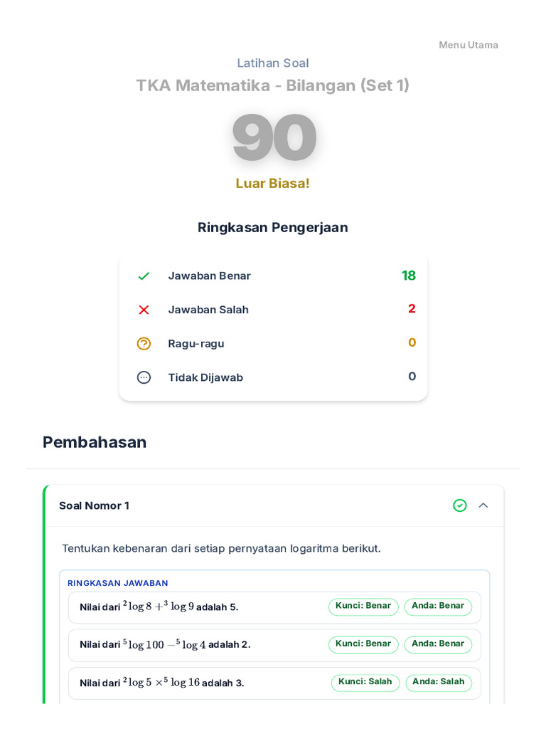Click 'Anda: Benar' badge on first statement
The image size is (546, 729).
(438, 607)
